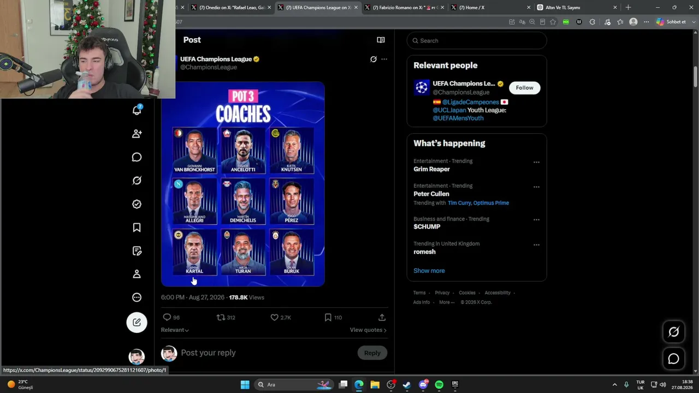This screenshot has width=699, height=393.
Task: Open the notepad-and-pen icon in X sidebar
Action: click(137, 251)
